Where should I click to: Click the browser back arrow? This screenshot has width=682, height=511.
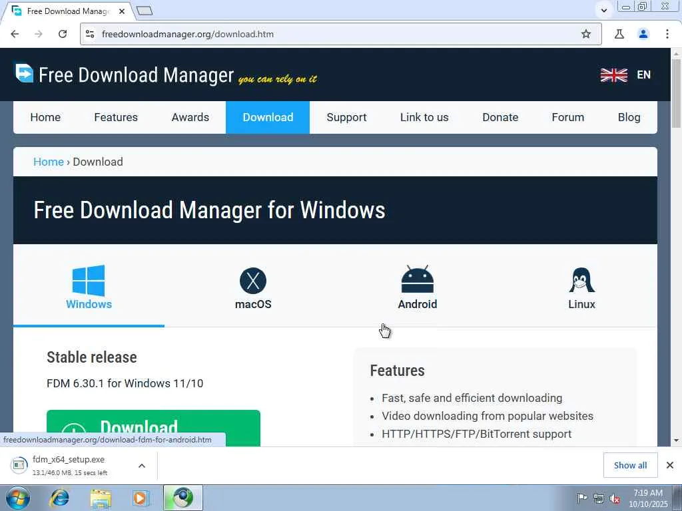point(15,34)
